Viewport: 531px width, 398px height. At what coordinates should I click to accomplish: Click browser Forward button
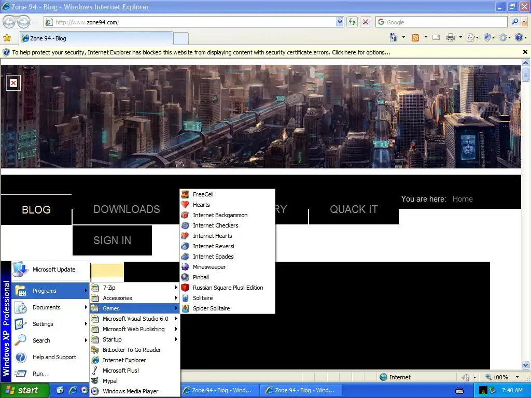(23, 22)
